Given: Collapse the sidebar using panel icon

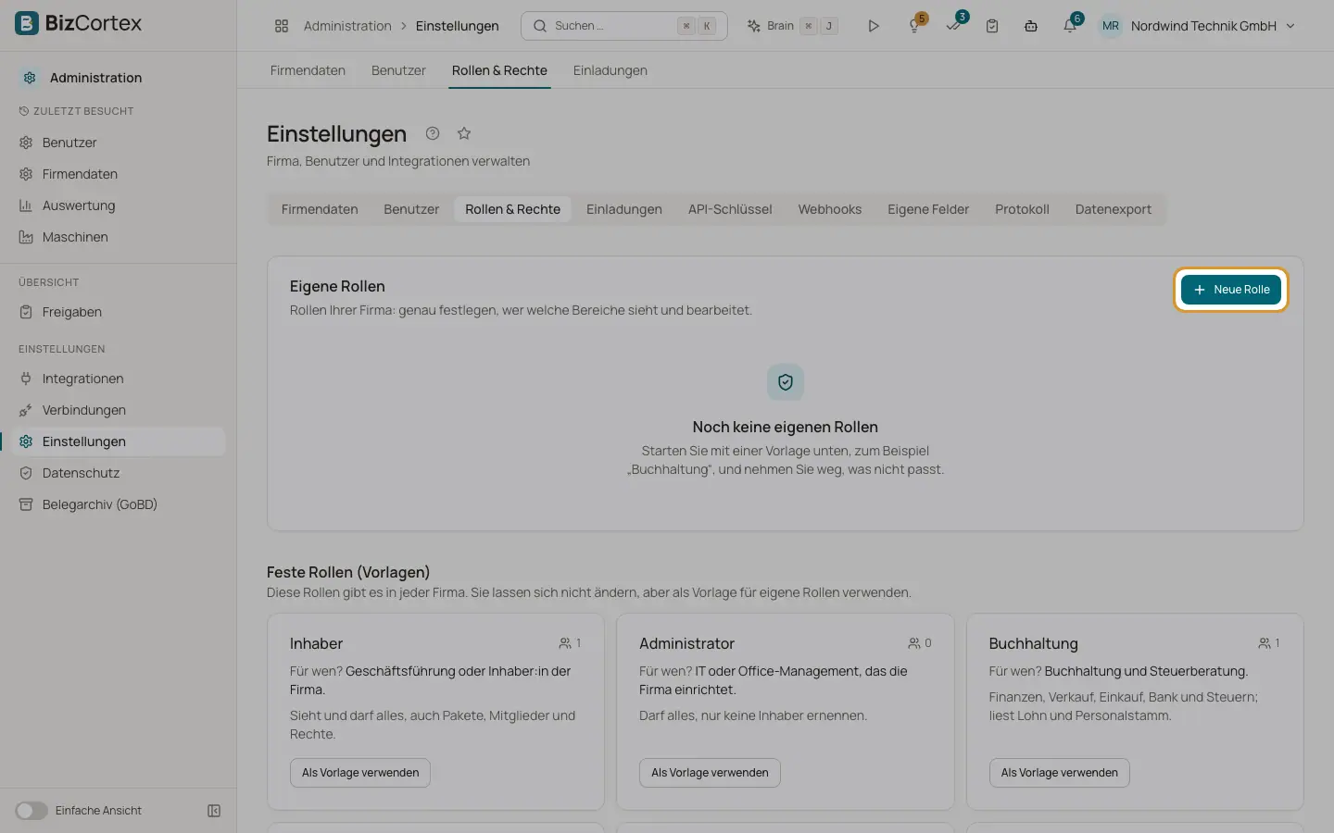Looking at the screenshot, I should click(214, 811).
